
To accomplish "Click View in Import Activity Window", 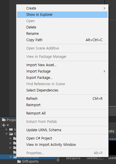I will pyautogui.click(x=62, y=145).
